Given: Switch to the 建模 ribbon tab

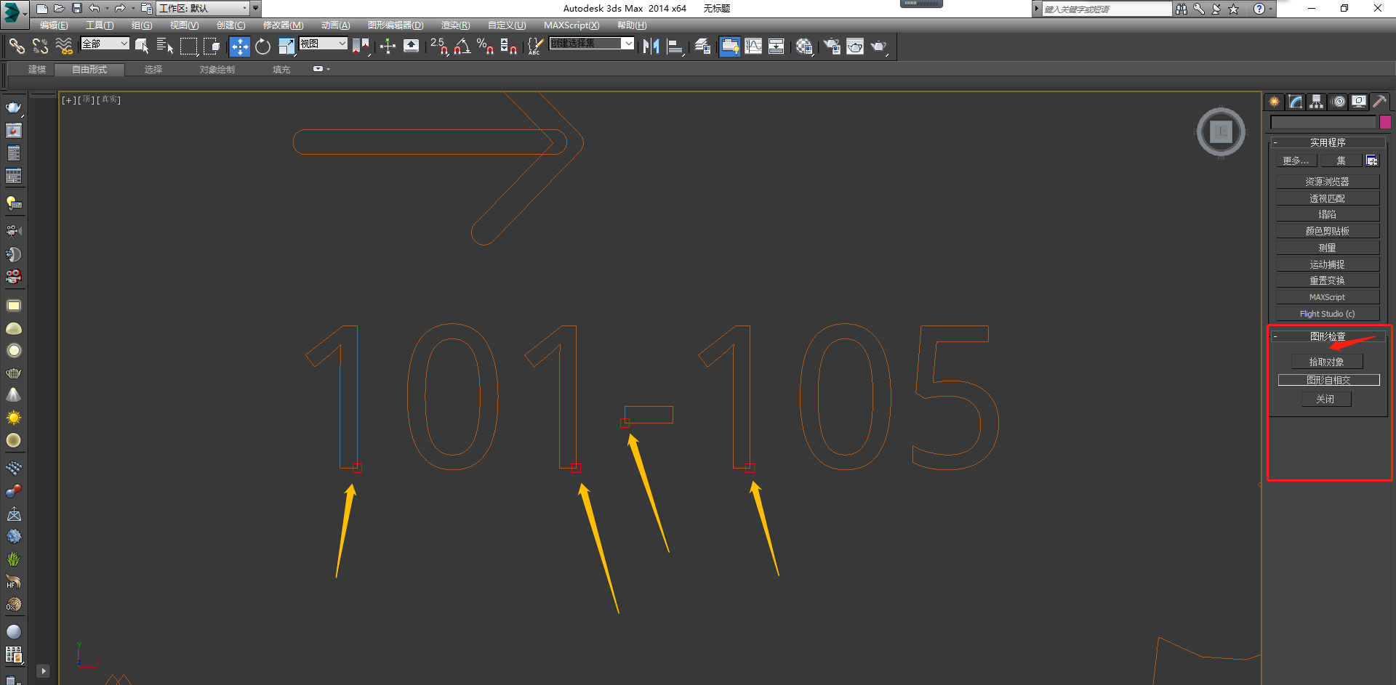Looking at the screenshot, I should 37,70.
